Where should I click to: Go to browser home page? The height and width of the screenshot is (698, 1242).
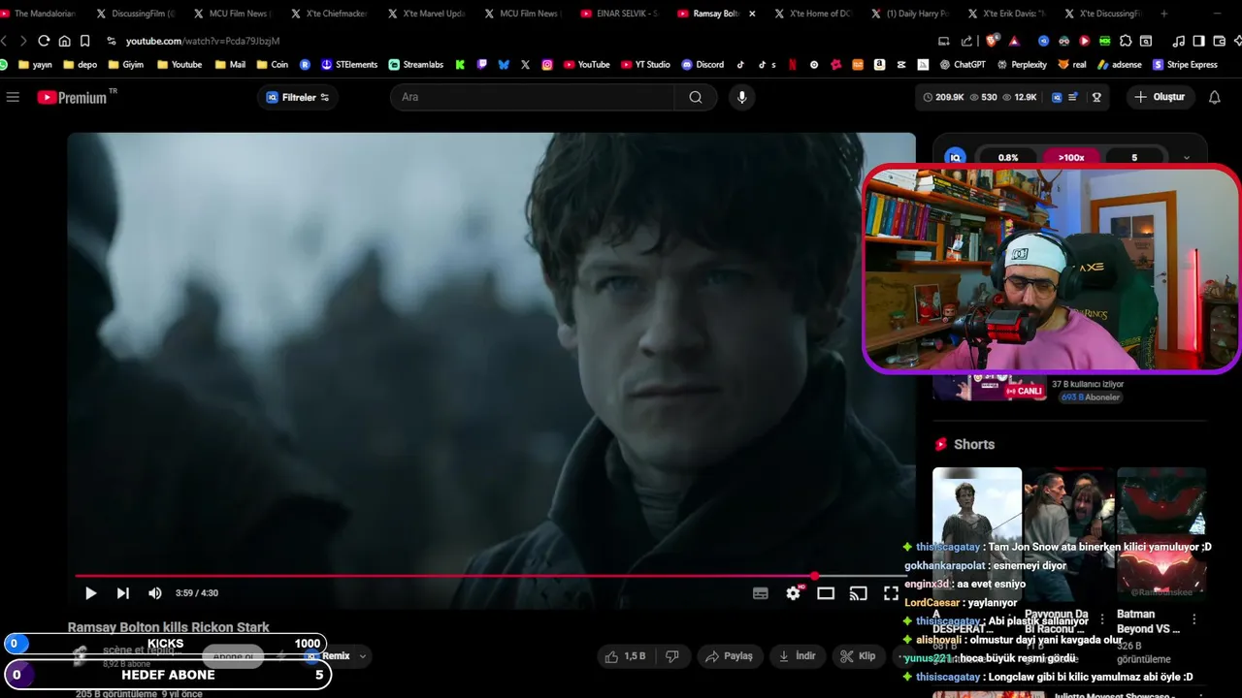click(64, 41)
